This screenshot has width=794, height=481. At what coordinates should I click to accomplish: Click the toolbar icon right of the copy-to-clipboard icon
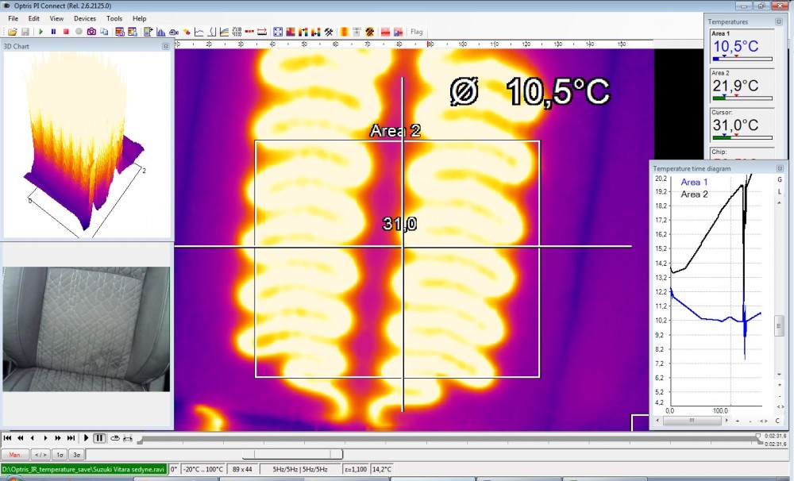pos(120,32)
